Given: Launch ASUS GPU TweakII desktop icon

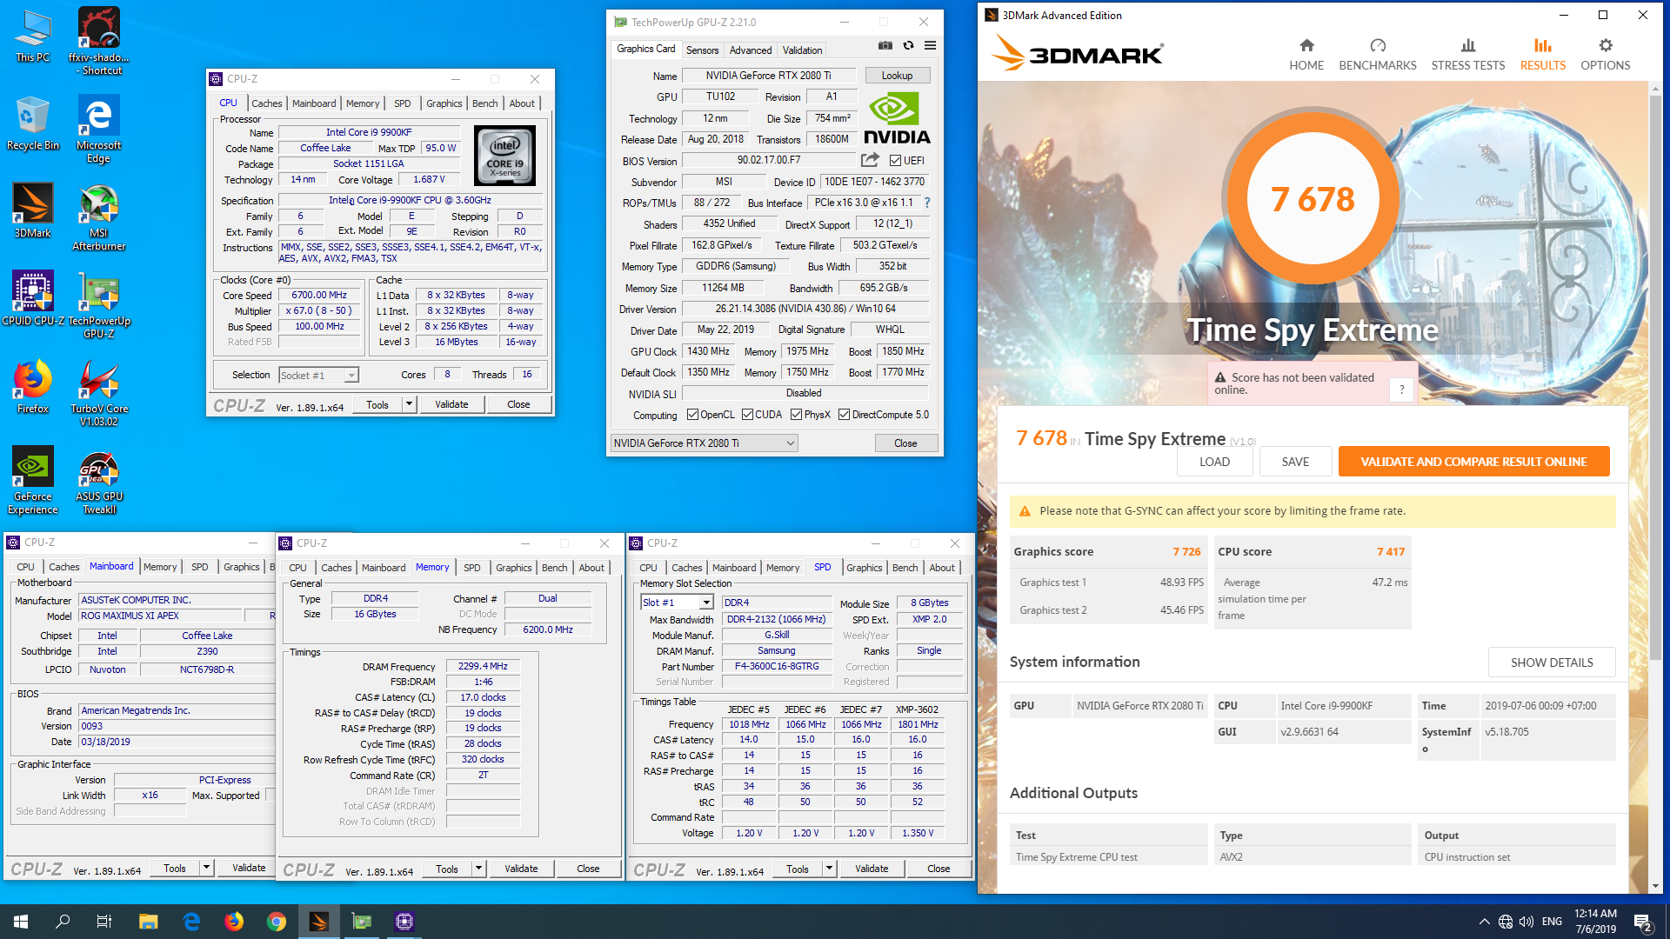Looking at the screenshot, I should click(99, 483).
